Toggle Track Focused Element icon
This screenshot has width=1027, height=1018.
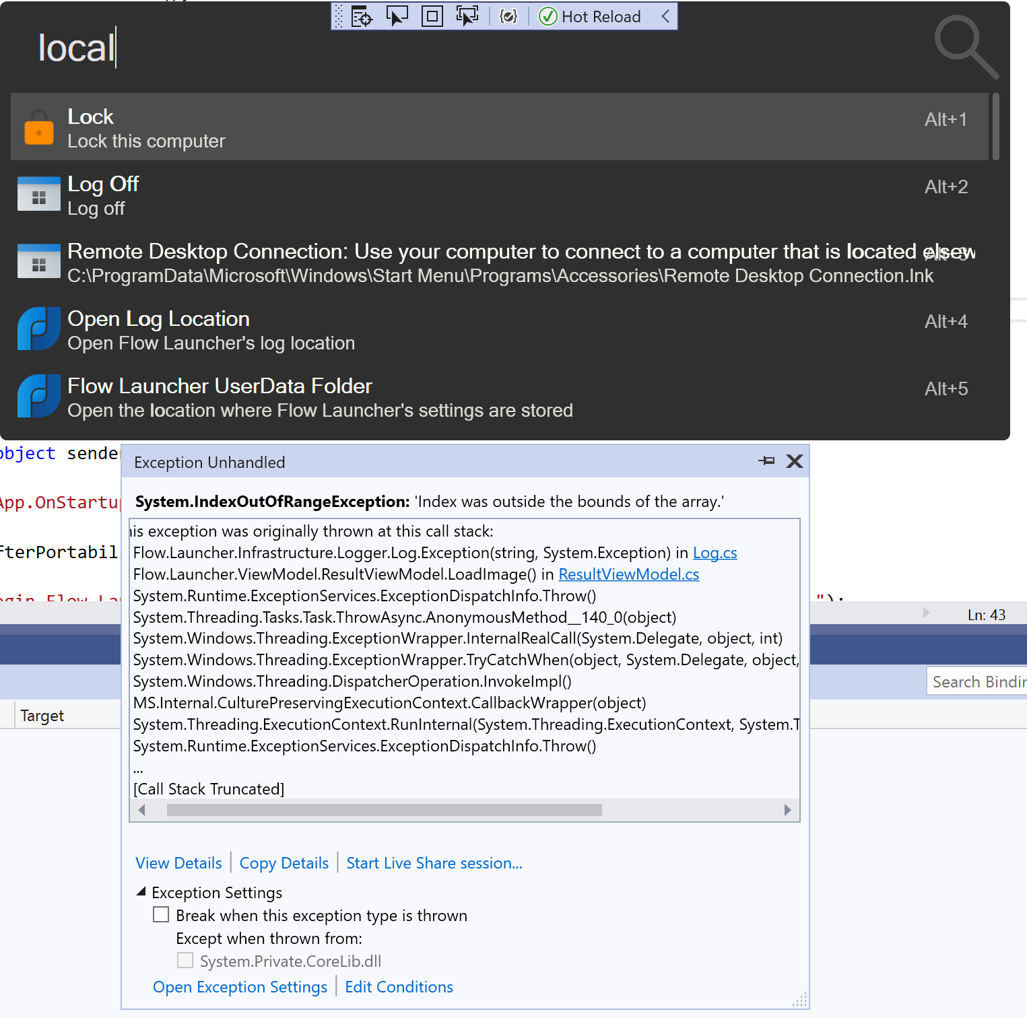(x=467, y=16)
